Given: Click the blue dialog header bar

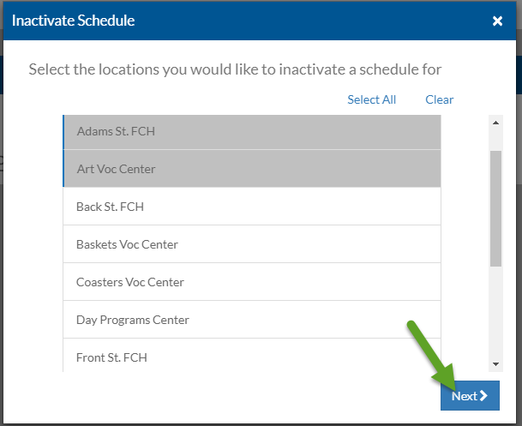Looking at the screenshot, I should (x=300, y=20).
